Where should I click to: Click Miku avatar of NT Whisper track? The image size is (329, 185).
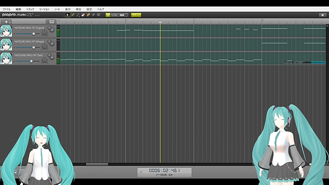(x=6, y=45)
